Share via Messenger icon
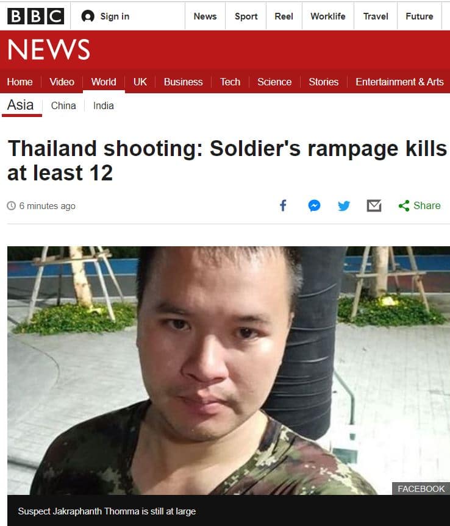 (x=314, y=205)
